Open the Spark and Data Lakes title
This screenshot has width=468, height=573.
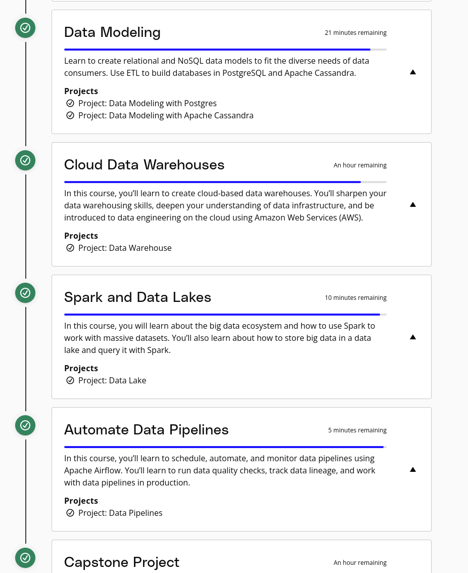pyautogui.click(x=137, y=297)
